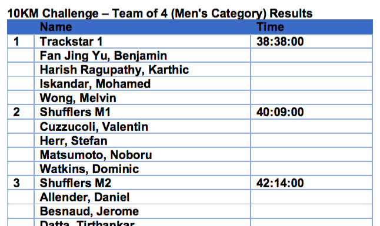Screen dimensions: 380x226
Task: Select Iskandar, Mohamed cell
Action: [x=142, y=84]
